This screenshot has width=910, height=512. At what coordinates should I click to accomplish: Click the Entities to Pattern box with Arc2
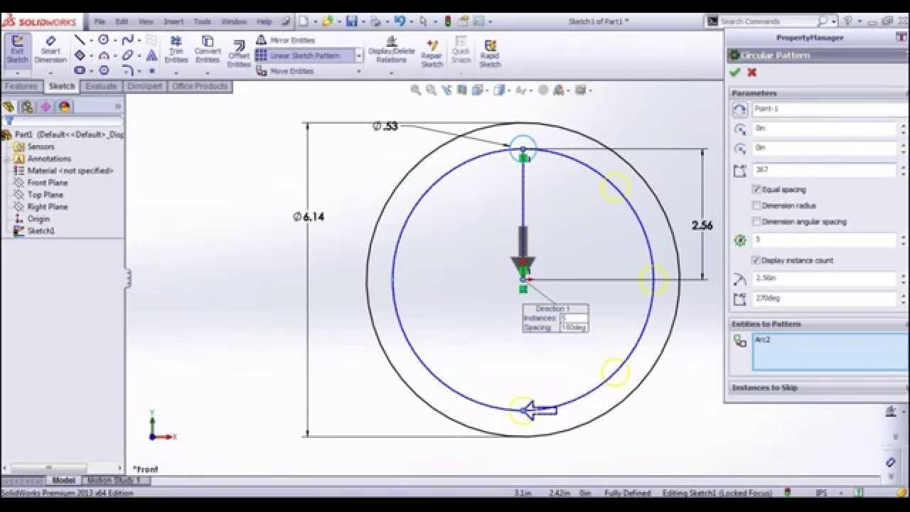pos(829,351)
